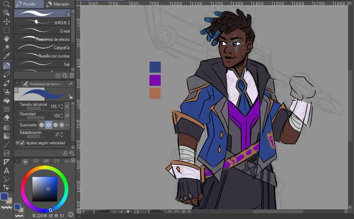354x219 pixels.
Task: Select the Eraser tool
Action: 6,118
